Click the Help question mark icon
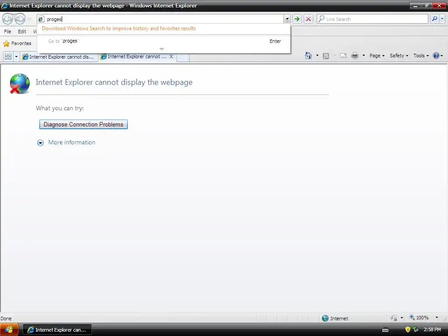This screenshot has width=448, height=336. (x=436, y=56)
